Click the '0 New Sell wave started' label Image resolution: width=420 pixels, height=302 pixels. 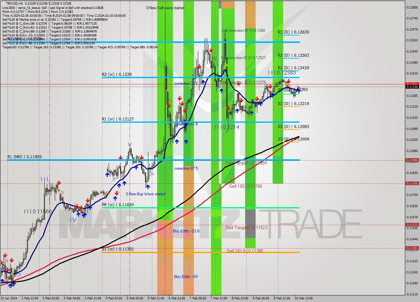pos(165,8)
